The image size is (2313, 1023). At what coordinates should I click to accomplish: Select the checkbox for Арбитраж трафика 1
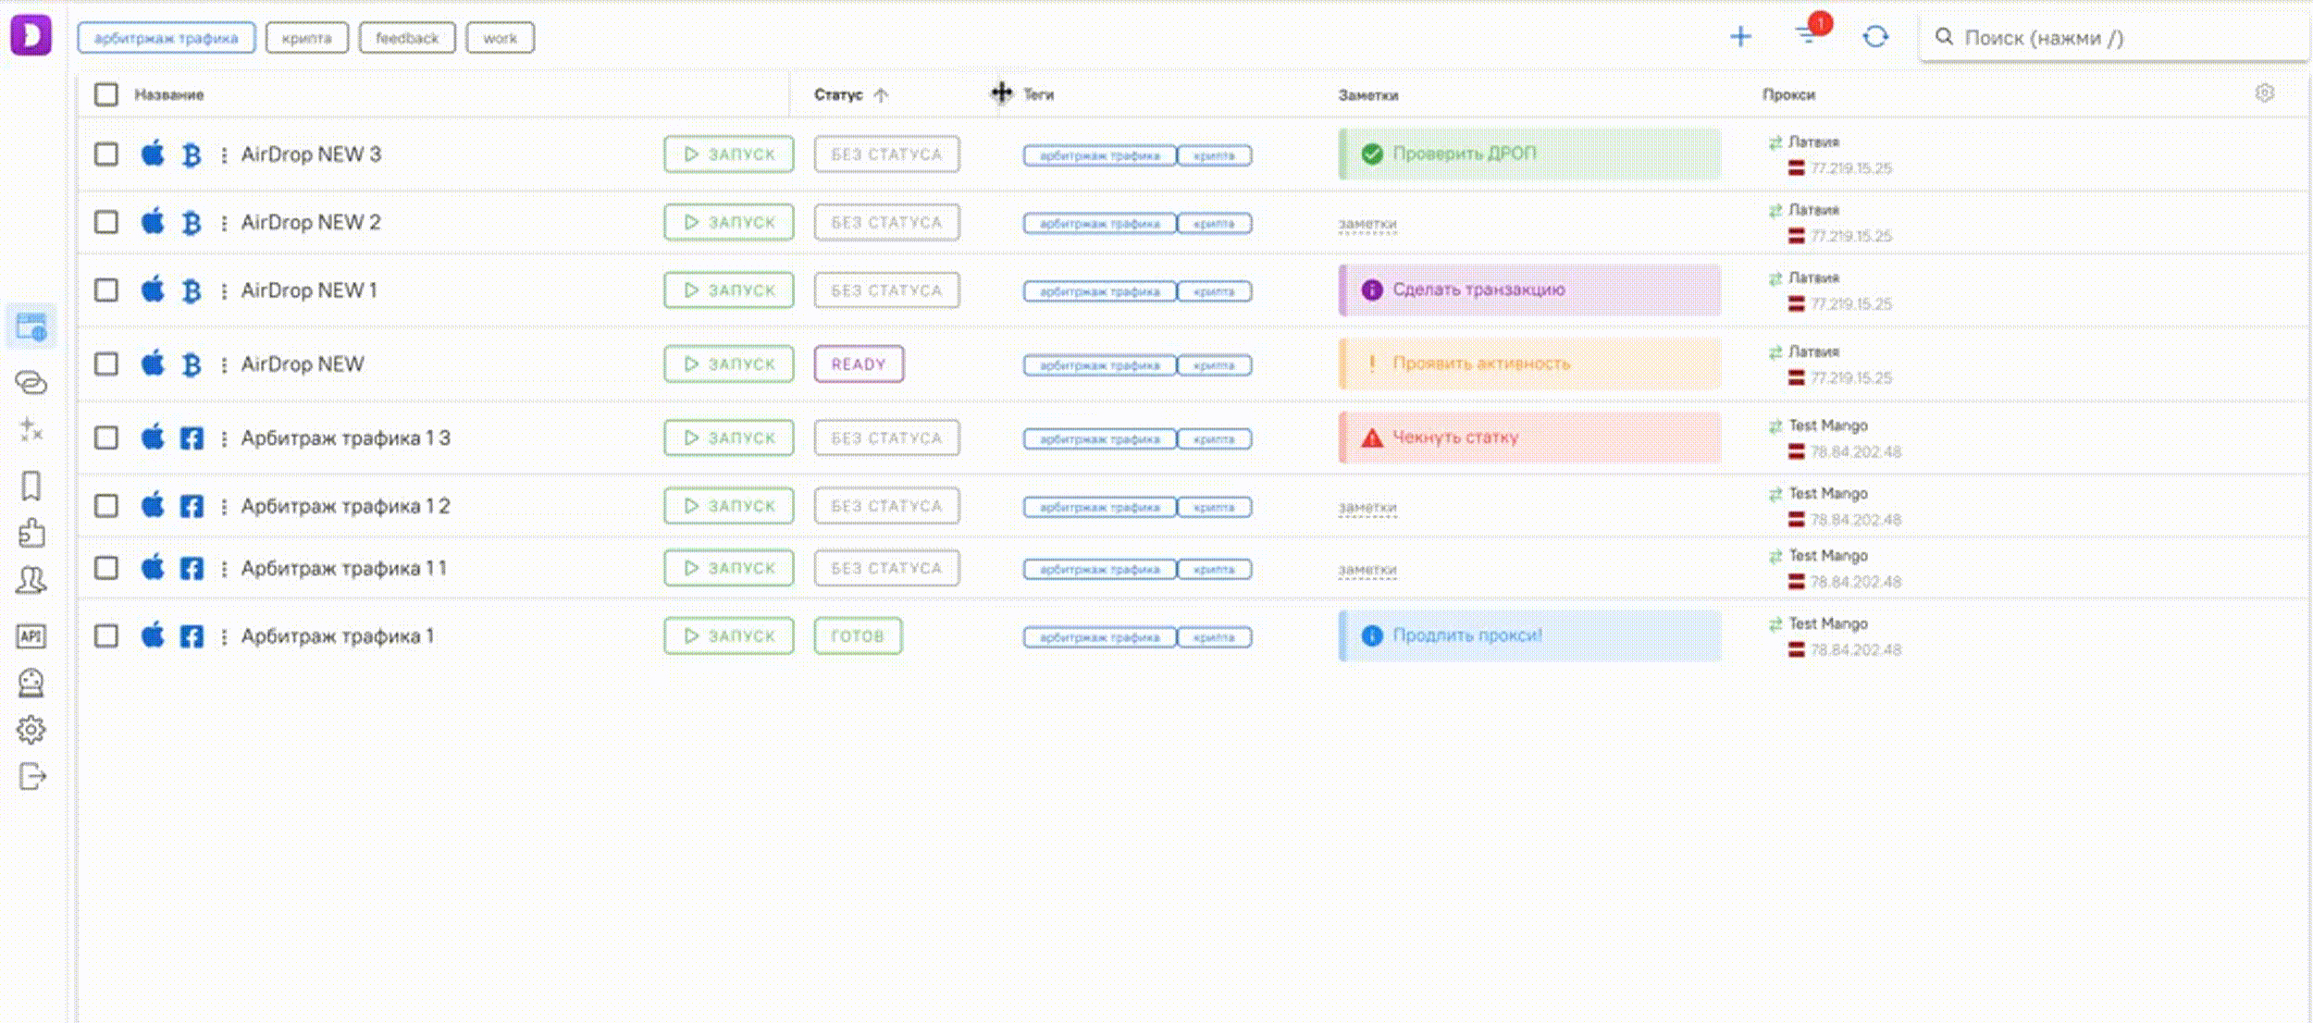click(x=106, y=636)
